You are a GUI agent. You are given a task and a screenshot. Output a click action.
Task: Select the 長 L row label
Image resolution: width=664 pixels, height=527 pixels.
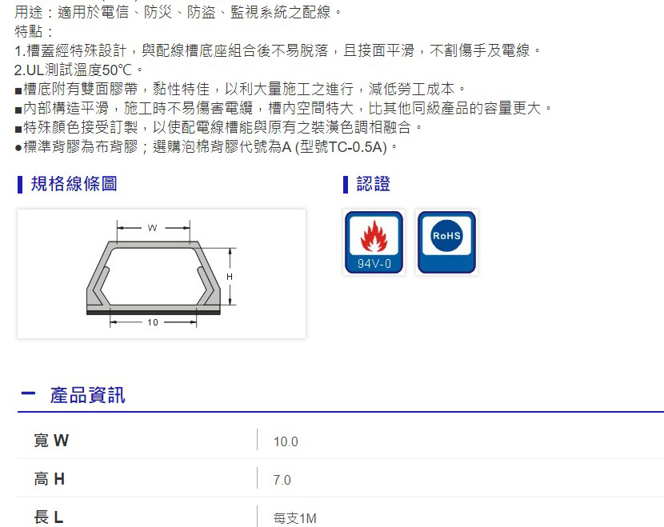pyautogui.click(x=49, y=517)
